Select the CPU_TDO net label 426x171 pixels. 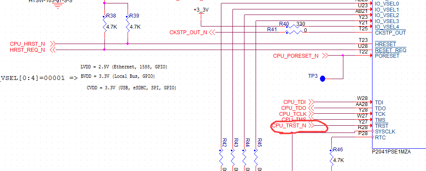click(294, 108)
